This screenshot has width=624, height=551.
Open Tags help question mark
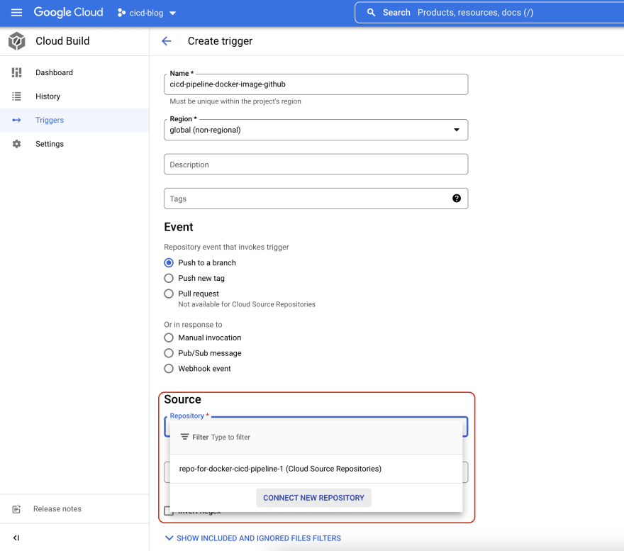[x=457, y=199]
